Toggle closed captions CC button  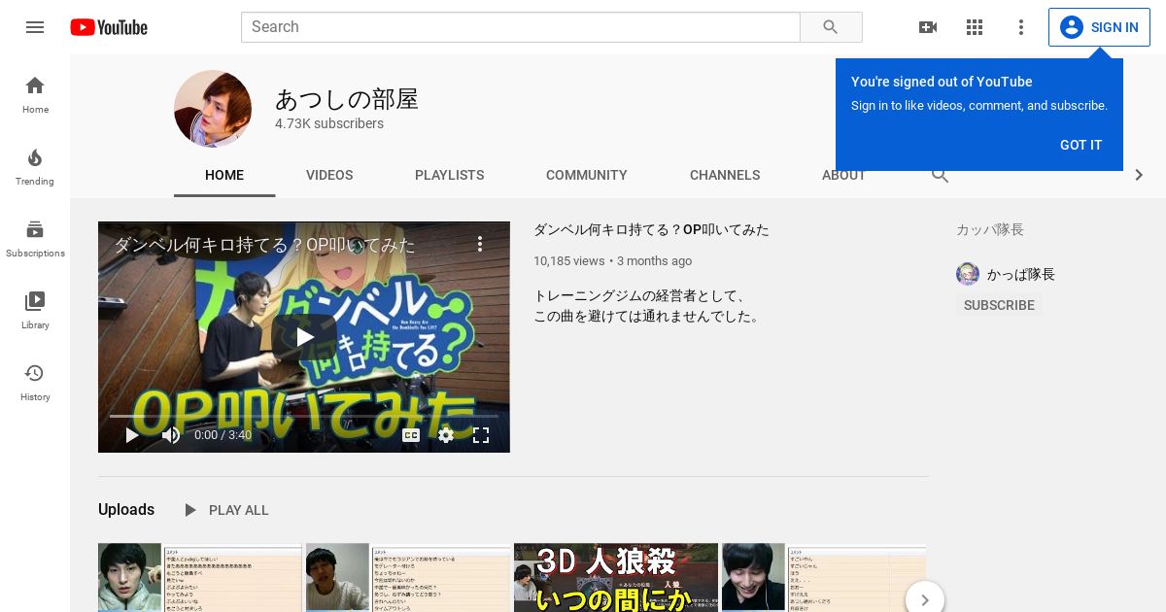(411, 435)
